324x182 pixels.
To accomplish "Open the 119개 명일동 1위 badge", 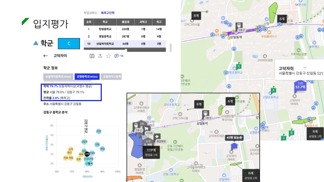I will (151, 152).
